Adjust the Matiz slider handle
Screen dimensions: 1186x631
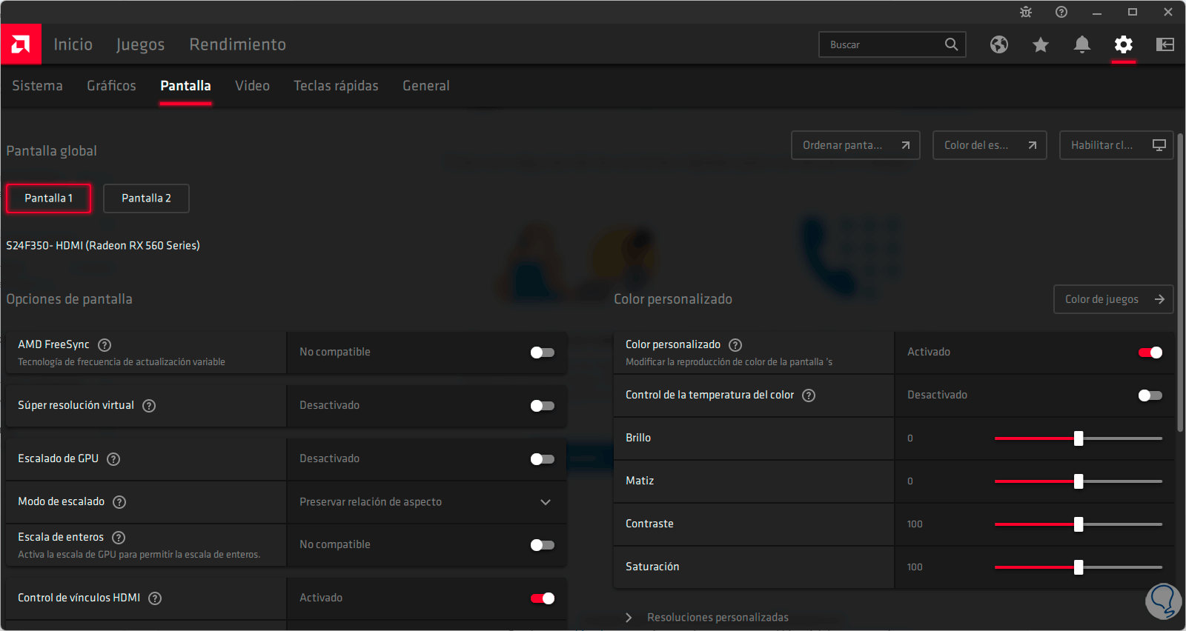tap(1079, 481)
